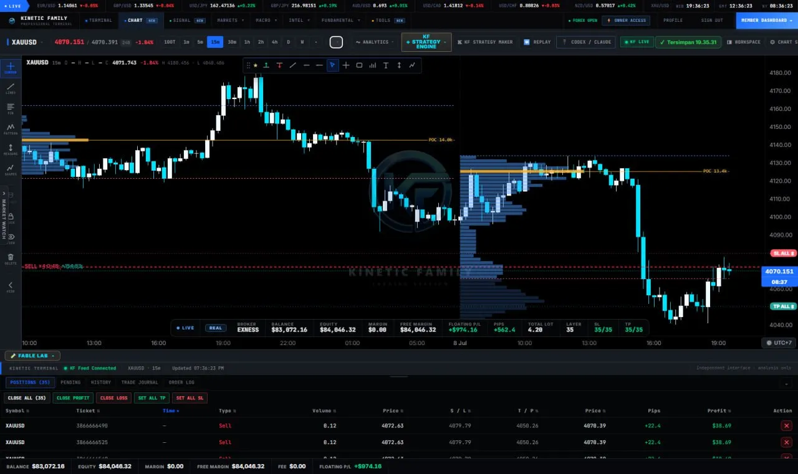
Task: Open the Trade Journal tab
Action: [140, 382]
